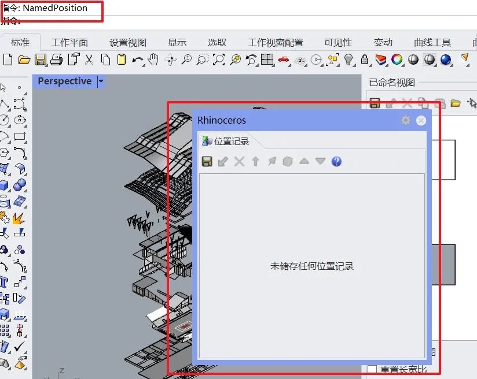
Task: Click the blue render sphere icon
Action: (446, 60)
